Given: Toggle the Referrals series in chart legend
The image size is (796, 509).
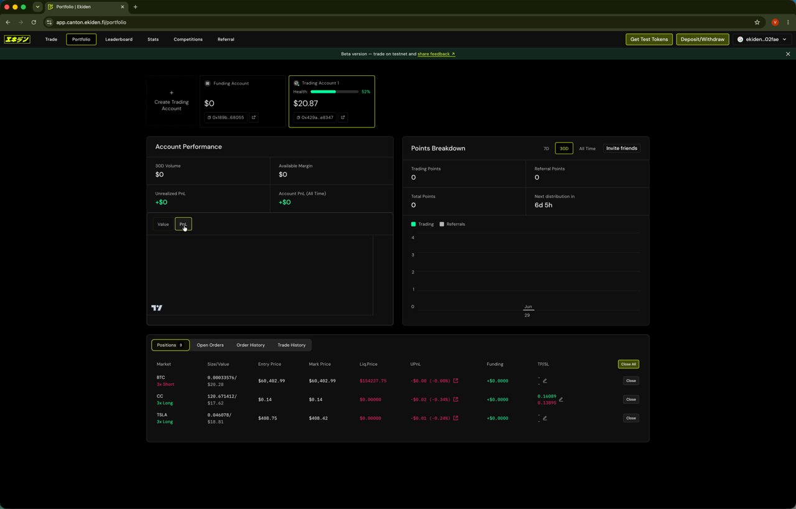Looking at the screenshot, I should 452,224.
